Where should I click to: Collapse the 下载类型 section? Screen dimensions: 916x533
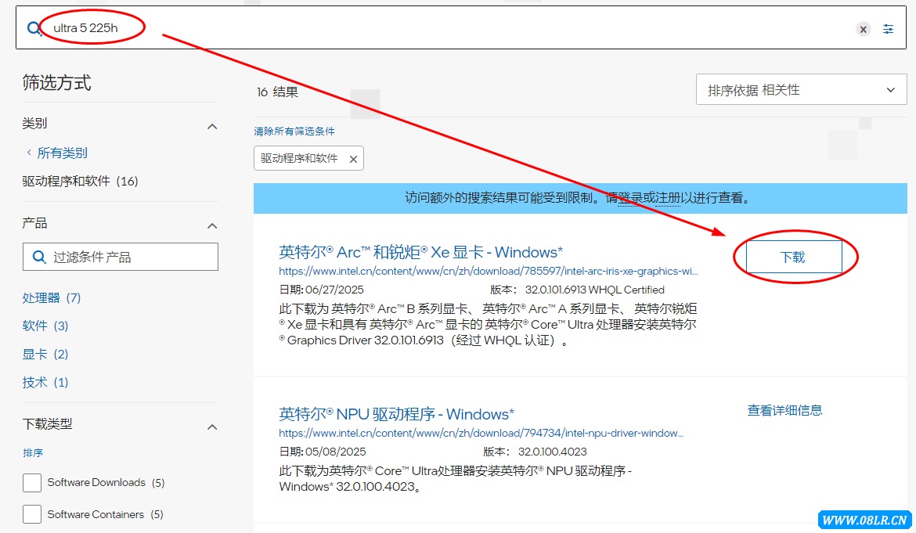(x=212, y=427)
